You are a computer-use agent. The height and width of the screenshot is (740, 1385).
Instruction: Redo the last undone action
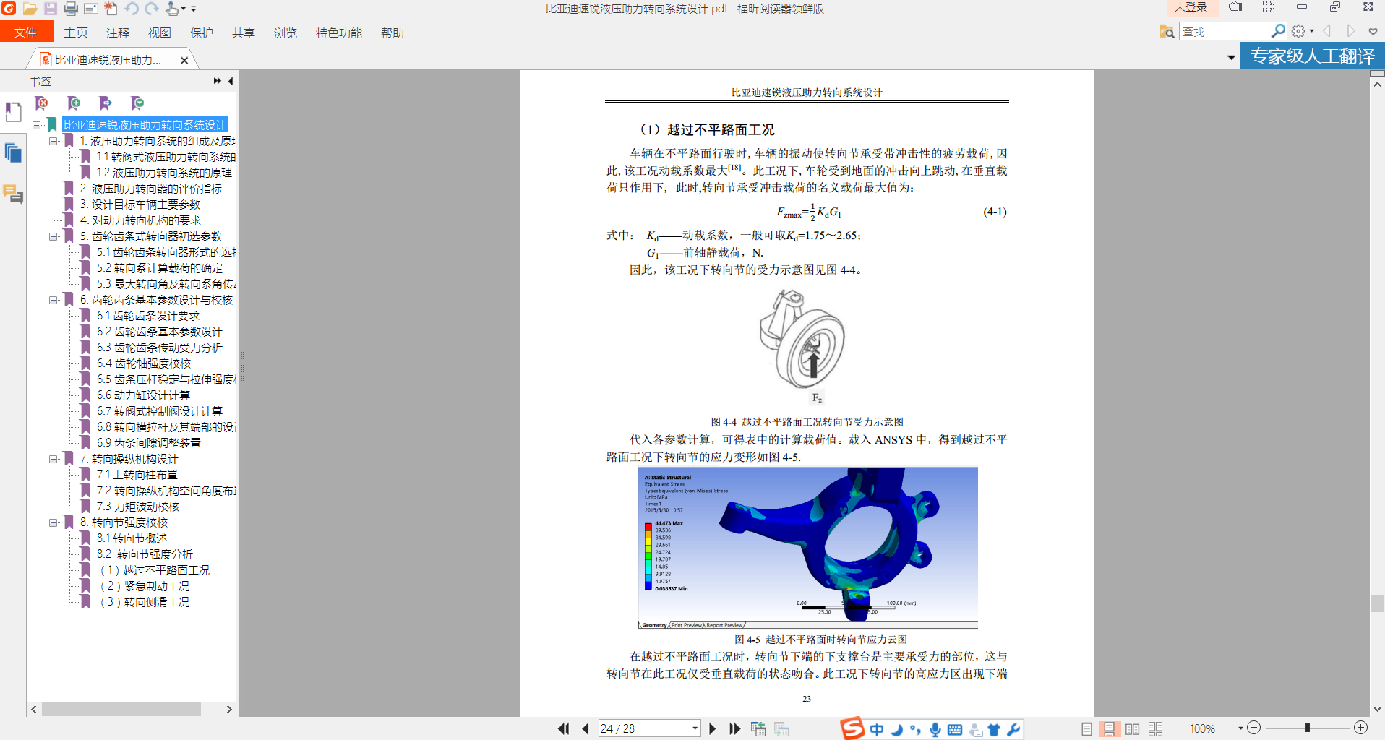pyautogui.click(x=151, y=9)
